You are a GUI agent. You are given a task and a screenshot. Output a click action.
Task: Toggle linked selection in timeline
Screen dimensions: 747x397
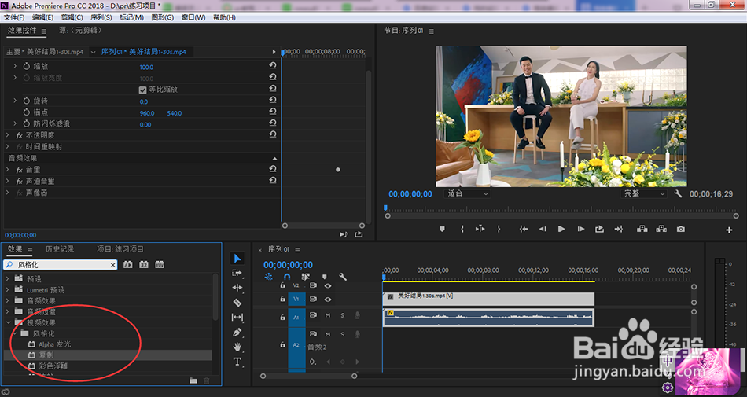pos(305,277)
